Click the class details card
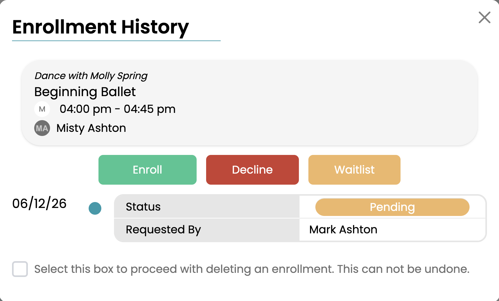Viewport: 499px width, 301px height. [x=249, y=103]
